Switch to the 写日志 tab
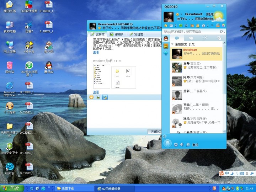This screenshot has width=256, height=192. point(136,34)
